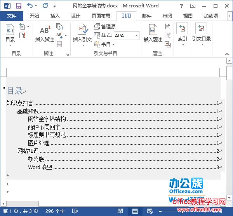Go to next footnote icon

(x=59, y=35)
